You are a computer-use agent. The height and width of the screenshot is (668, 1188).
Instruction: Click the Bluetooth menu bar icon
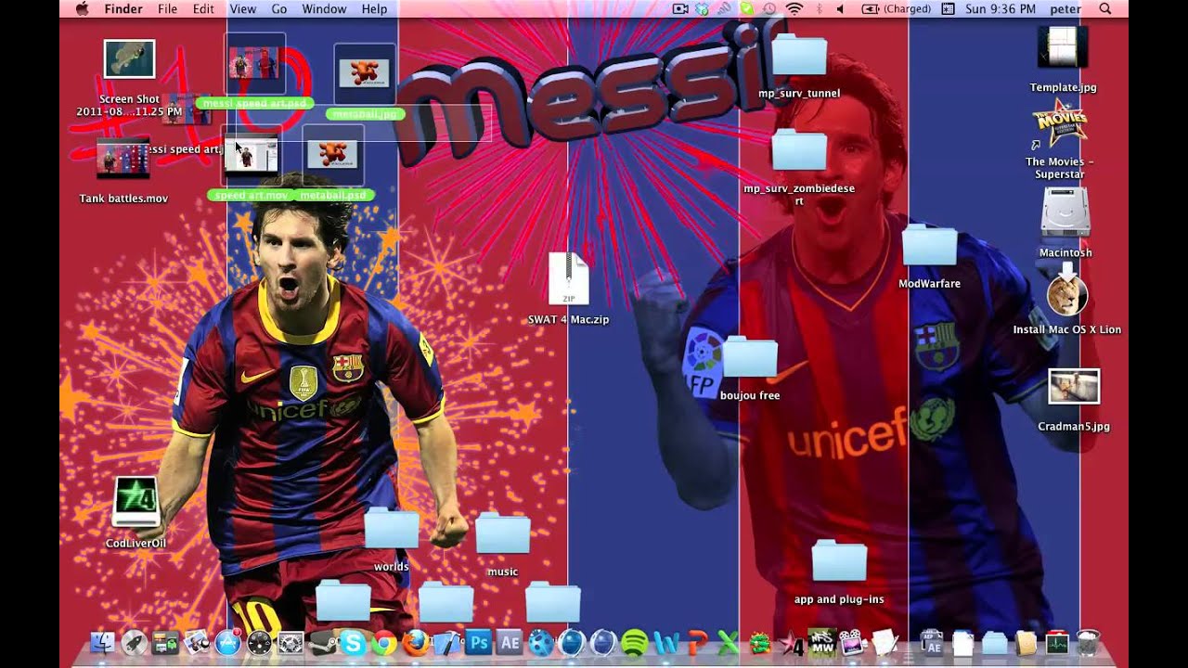click(x=818, y=8)
